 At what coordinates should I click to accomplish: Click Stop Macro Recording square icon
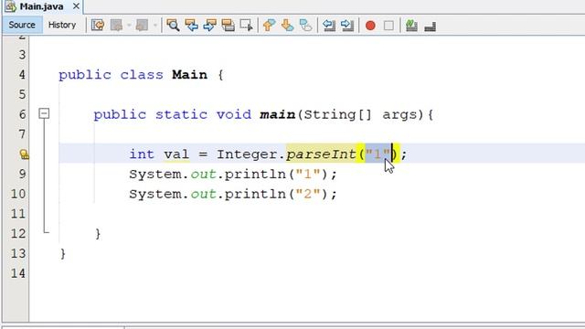[388, 26]
